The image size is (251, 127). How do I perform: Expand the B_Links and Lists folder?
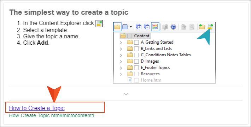tap(121, 49)
